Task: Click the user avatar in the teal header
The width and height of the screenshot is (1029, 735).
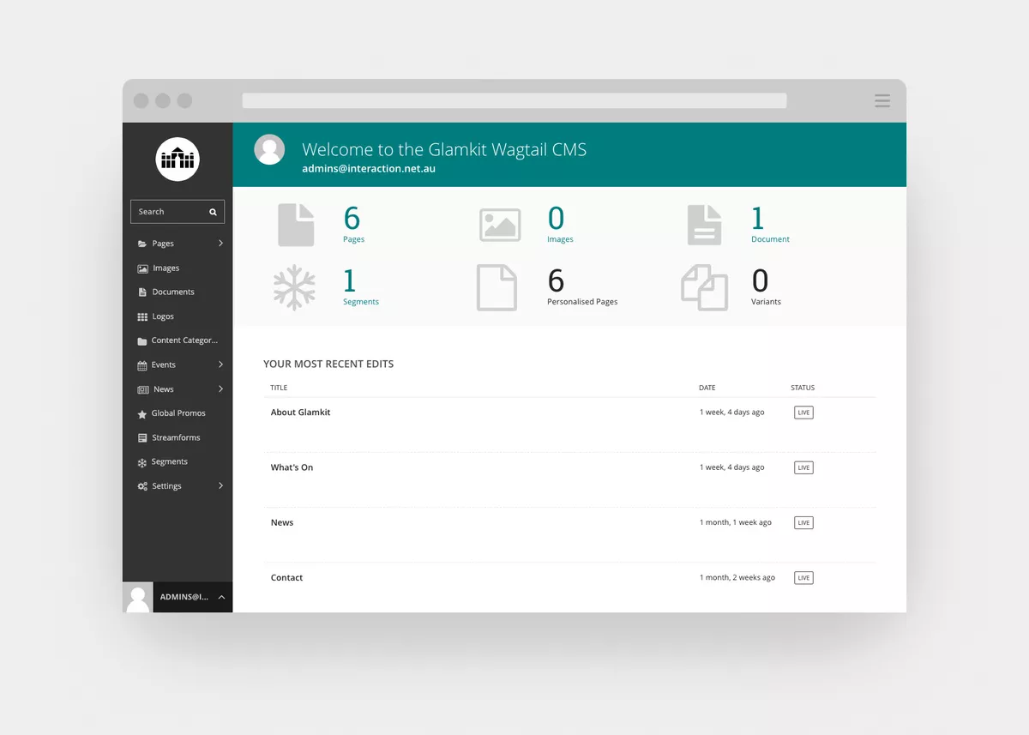Action: [269, 149]
